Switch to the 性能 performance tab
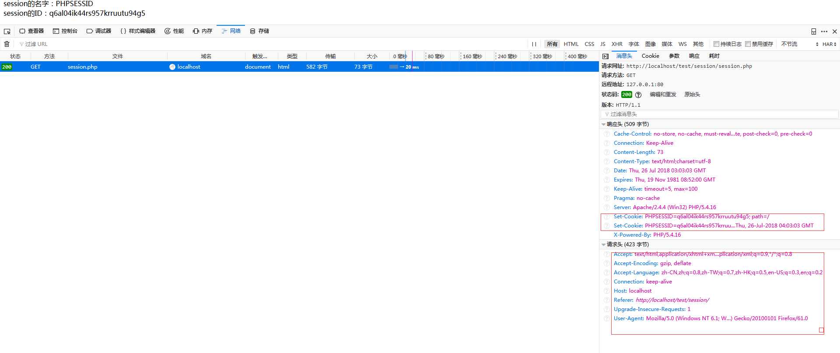This screenshot has height=353, width=840. 174,31
